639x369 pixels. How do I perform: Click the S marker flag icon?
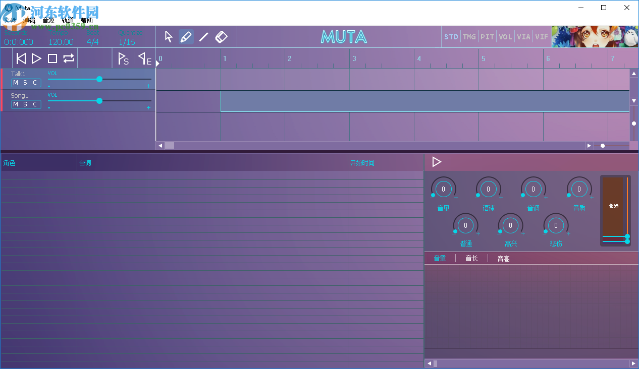click(x=123, y=58)
